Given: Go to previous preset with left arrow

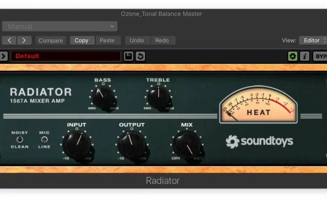Looking at the screenshot, I should coord(9,40).
